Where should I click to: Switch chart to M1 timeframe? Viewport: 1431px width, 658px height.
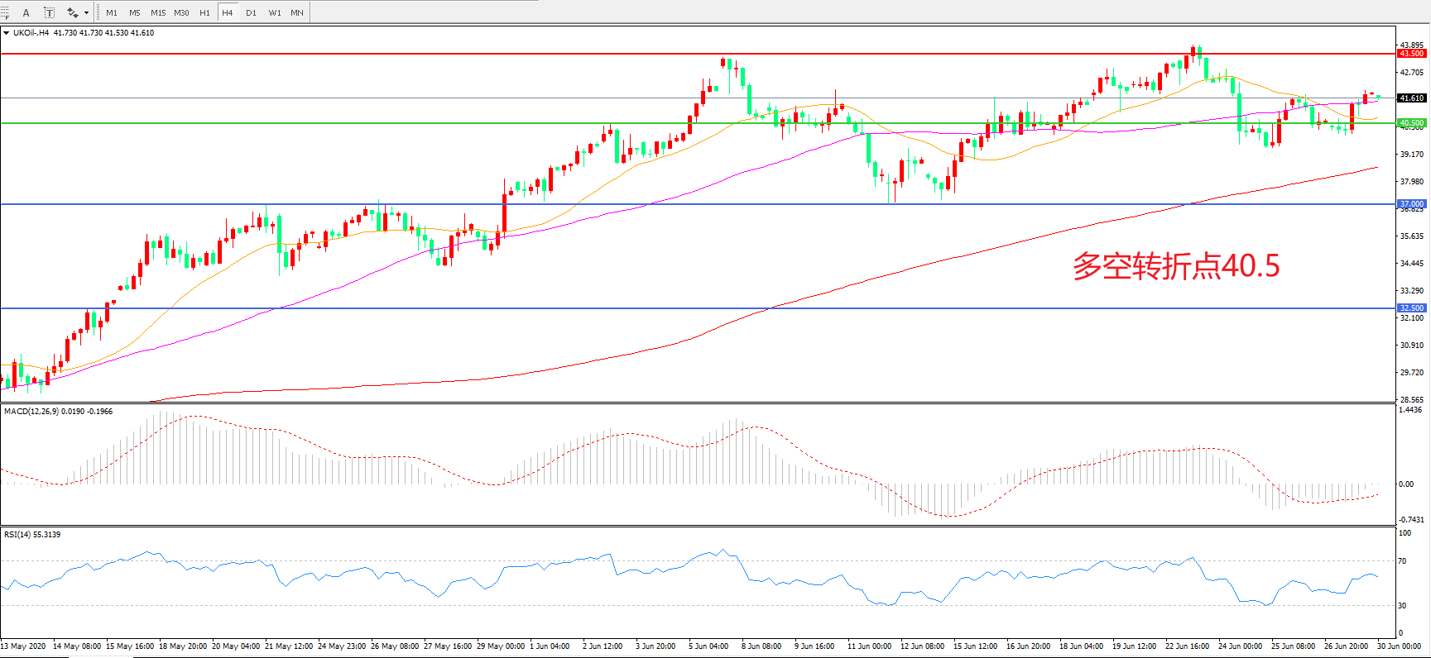[112, 12]
